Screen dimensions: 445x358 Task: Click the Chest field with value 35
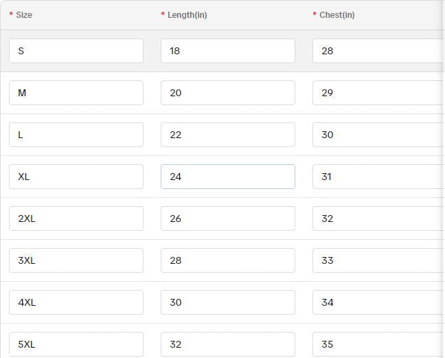pyautogui.click(x=378, y=344)
